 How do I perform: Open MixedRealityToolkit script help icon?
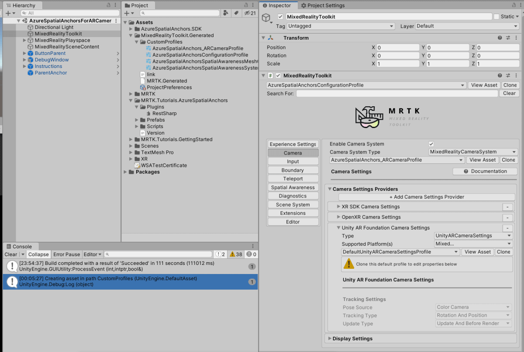[500, 75]
